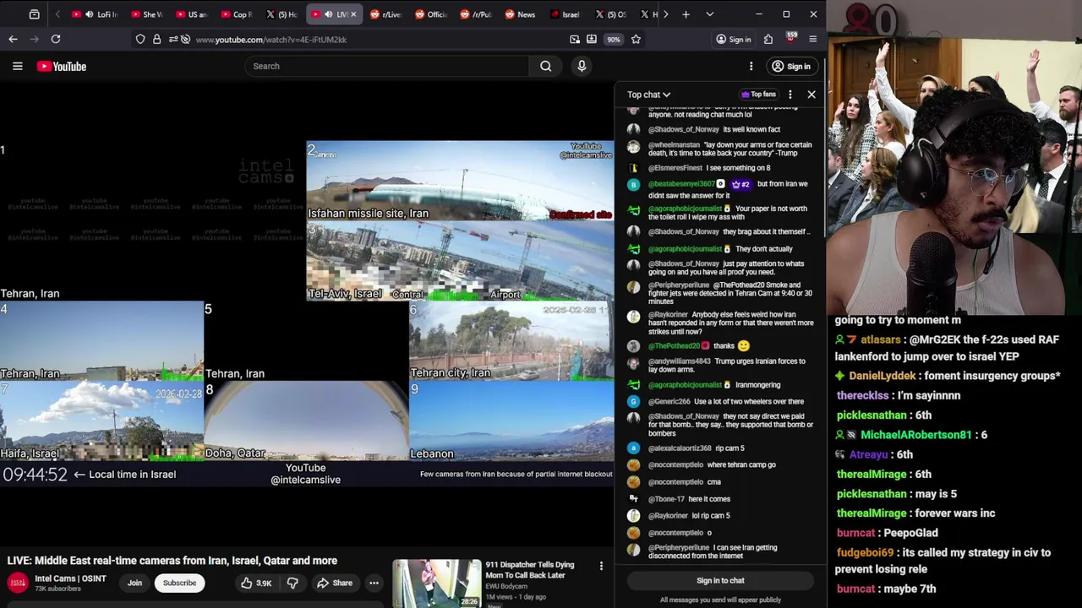This screenshot has width=1082, height=608.
Task: Open Intel Cams channel avatar
Action: click(x=18, y=583)
